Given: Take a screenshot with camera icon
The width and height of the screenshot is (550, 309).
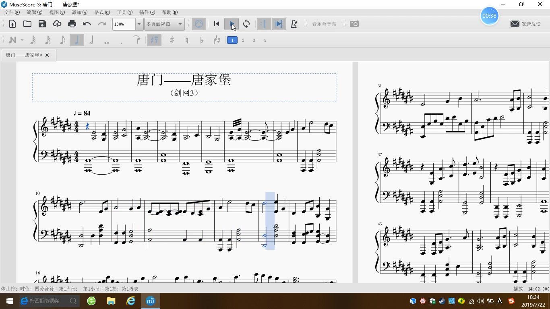Looking at the screenshot, I should pyautogui.click(x=354, y=24).
